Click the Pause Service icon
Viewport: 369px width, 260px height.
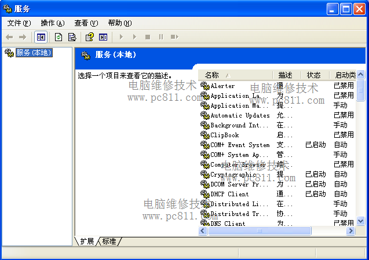(x=161, y=37)
